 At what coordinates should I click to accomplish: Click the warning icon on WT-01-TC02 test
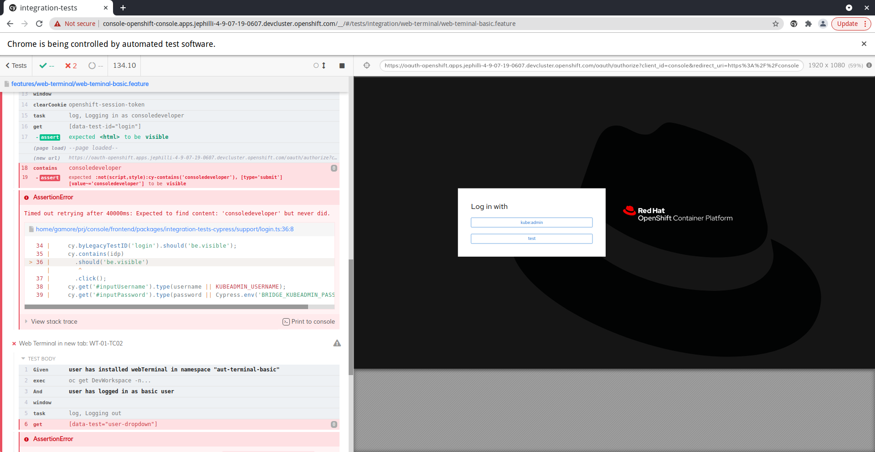click(337, 343)
